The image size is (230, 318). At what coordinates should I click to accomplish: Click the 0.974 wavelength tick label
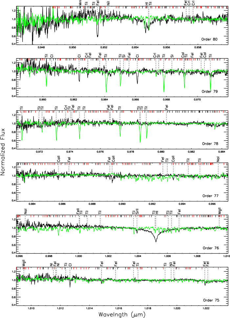70,152
